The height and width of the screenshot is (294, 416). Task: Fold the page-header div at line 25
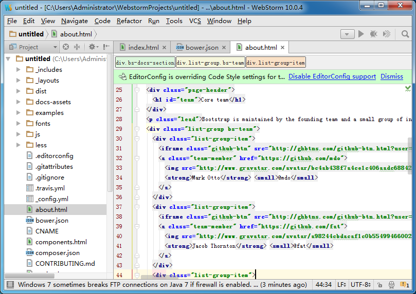pos(137,90)
